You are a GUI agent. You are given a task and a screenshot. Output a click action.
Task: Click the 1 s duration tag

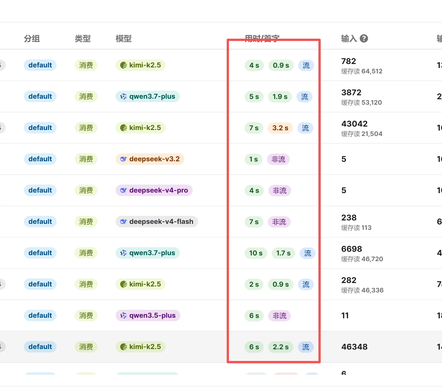pos(253,159)
